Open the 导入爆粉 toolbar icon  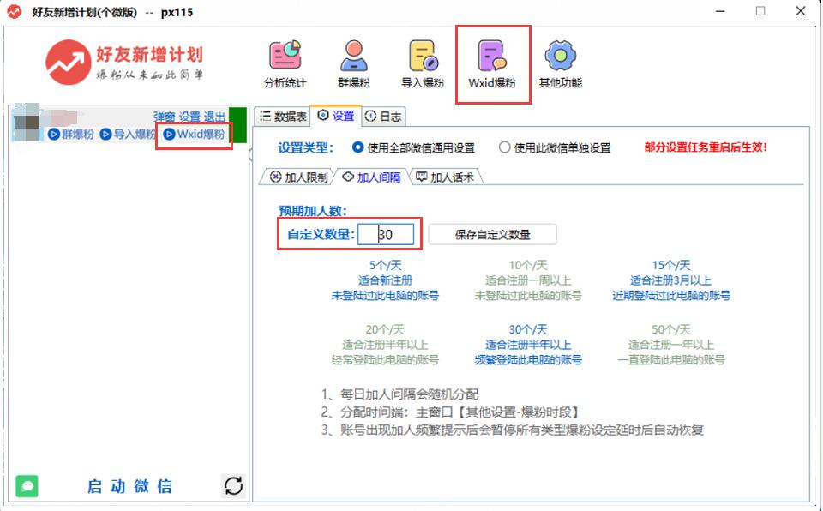[x=423, y=64]
